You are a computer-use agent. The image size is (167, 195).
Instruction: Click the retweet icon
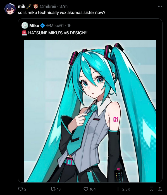tap(53, 189)
